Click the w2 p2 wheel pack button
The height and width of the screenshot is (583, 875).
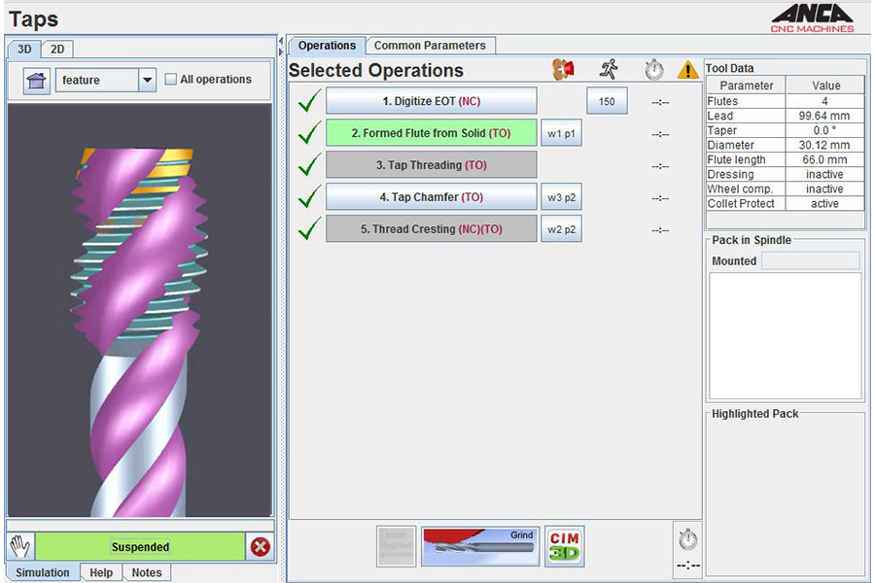[561, 229]
